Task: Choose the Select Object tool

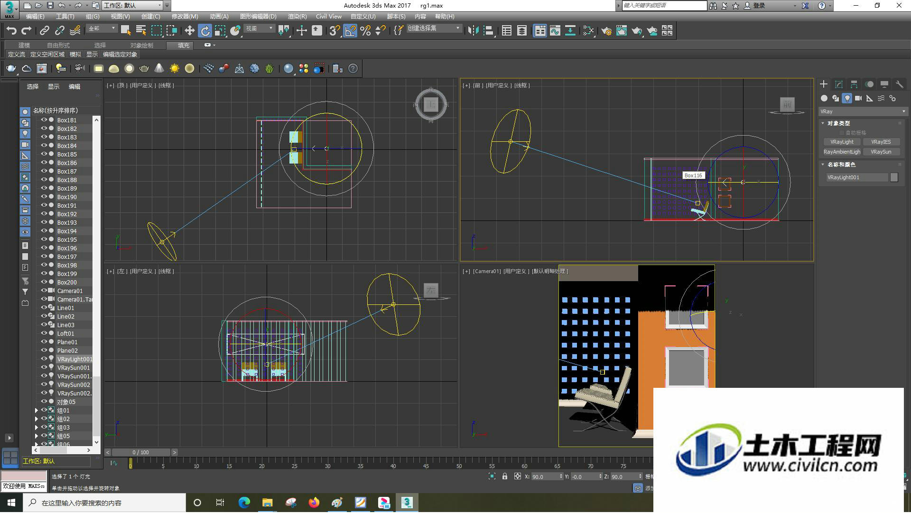Action: (126, 31)
